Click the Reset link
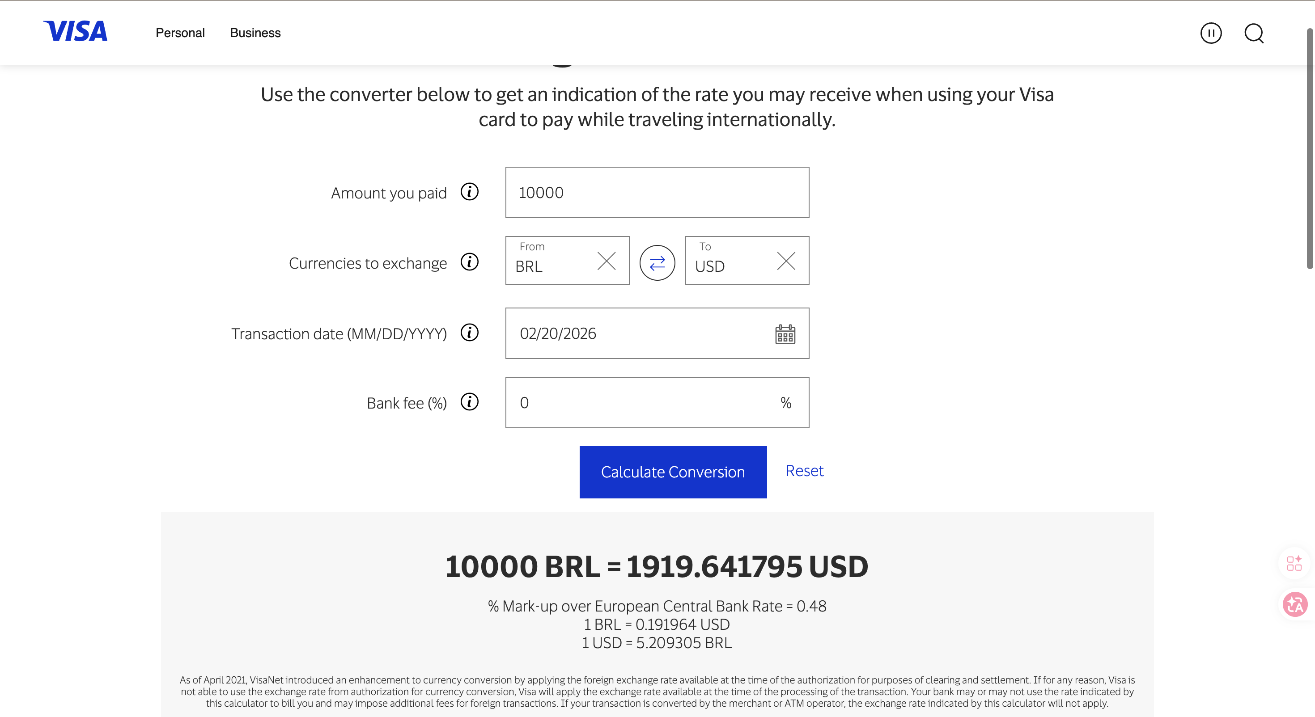 click(804, 471)
